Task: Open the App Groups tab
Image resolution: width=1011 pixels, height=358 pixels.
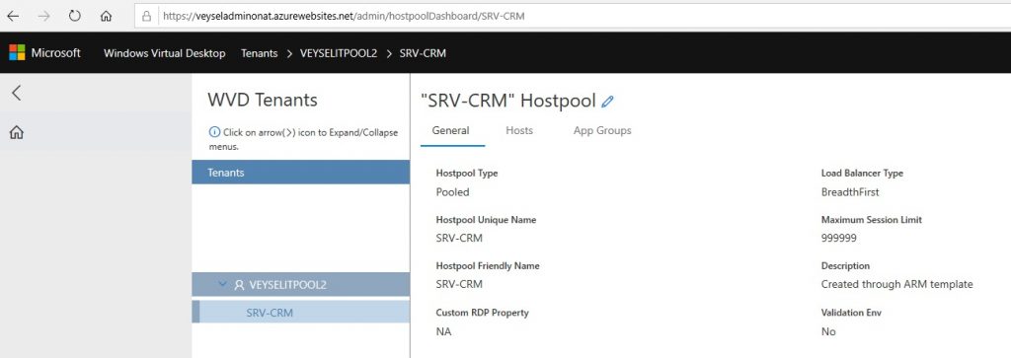Action: coord(602,131)
